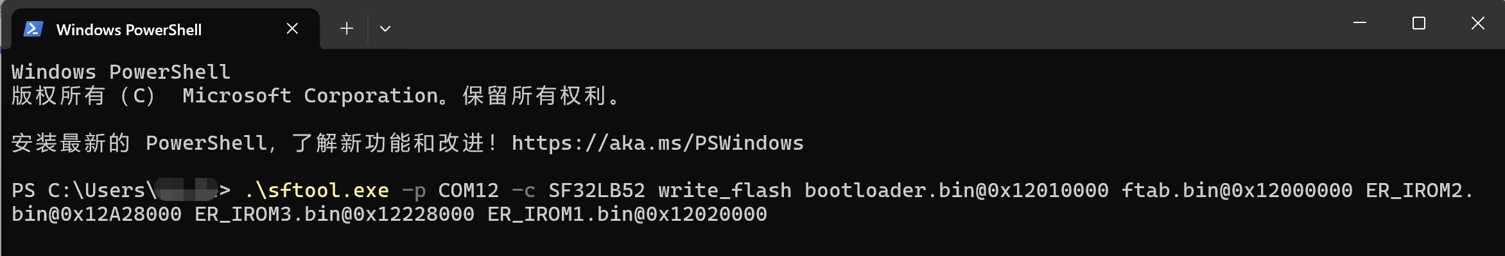Click the SF32LB52 chip argument
This screenshot has width=1505, height=256.
(596, 190)
